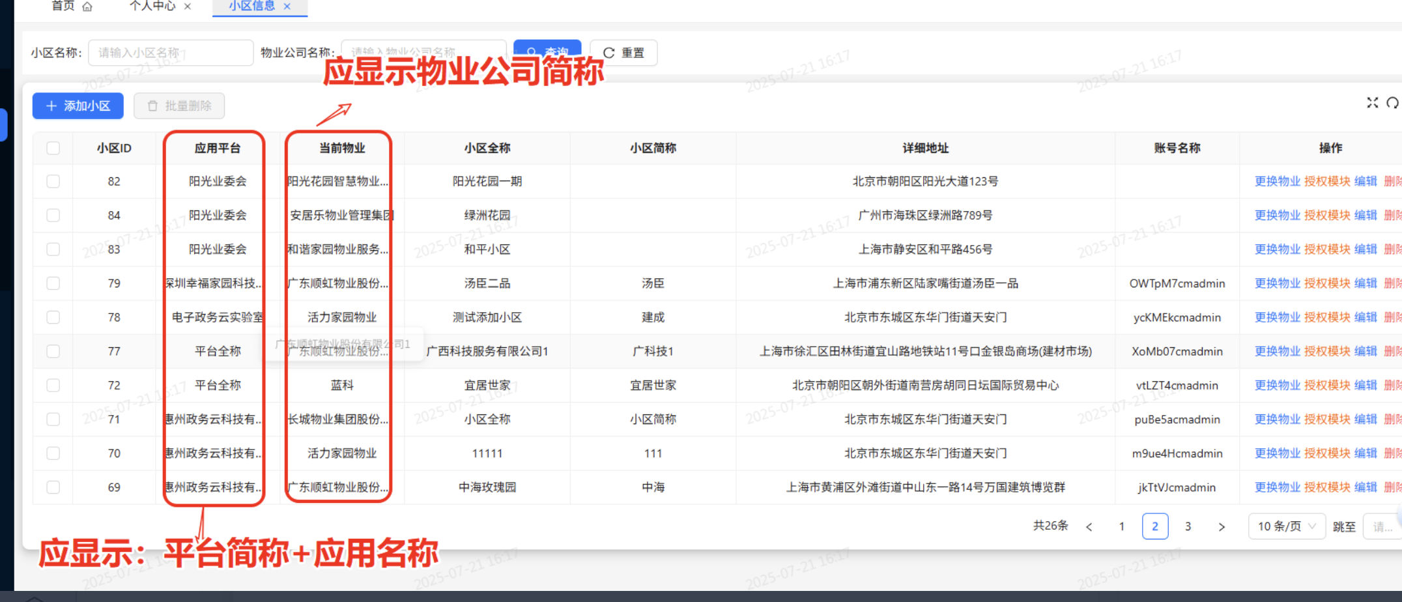Click the 跳至 page jump input field
The width and height of the screenshot is (1402, 602).
[1382, 526]
